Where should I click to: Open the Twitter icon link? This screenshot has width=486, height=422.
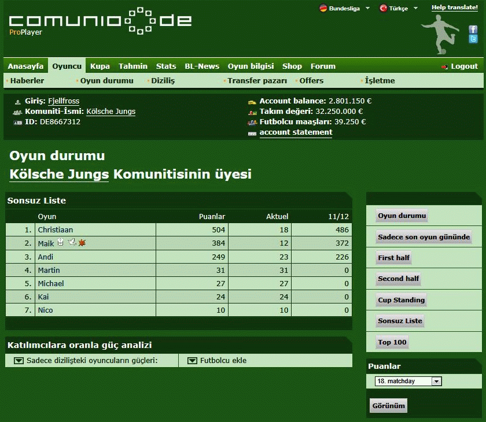(473, 39)
